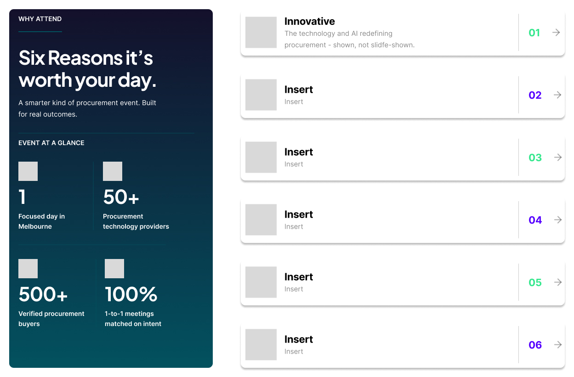The width and height of the screenshot is (574, 377).
Task: Click the placeholder icon above 500+
Action: pyautogui.click(x=28, y=269)
